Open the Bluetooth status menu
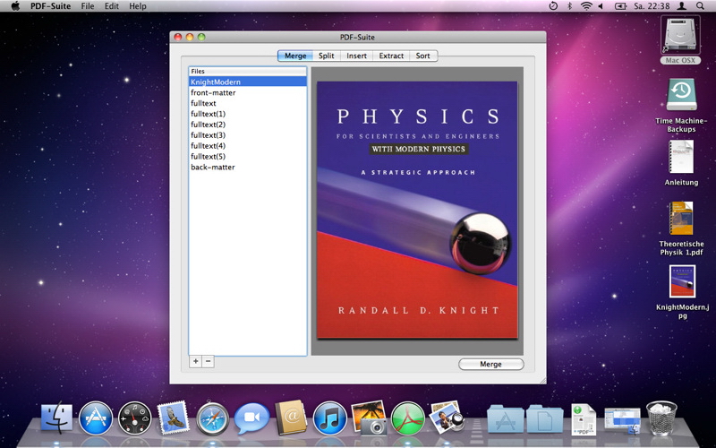The height and width of the screenshot is (448, 716). pyautogui.click(x=570, y=6)
